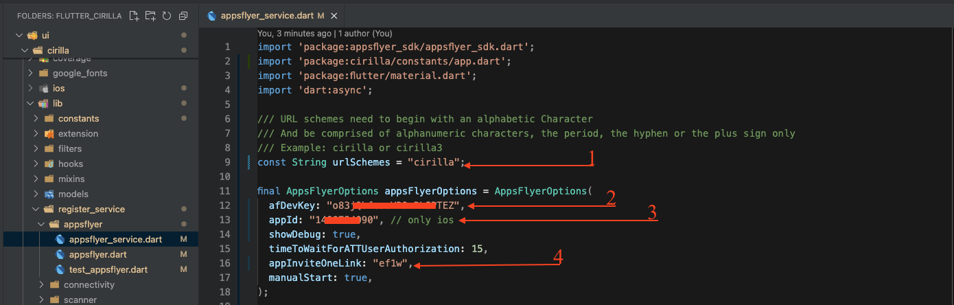Click the connectivity folder icon
Image resolution: width=954 pixels, height=305 pixels.
point(54,284)
